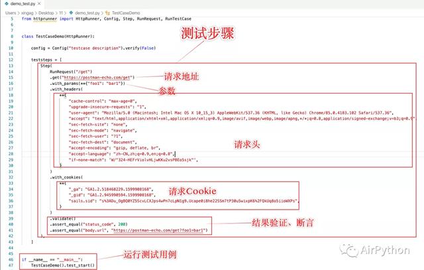Follow the https://postman-echo.com/get link on line 15
424x270 pixels.
[97, 78]
